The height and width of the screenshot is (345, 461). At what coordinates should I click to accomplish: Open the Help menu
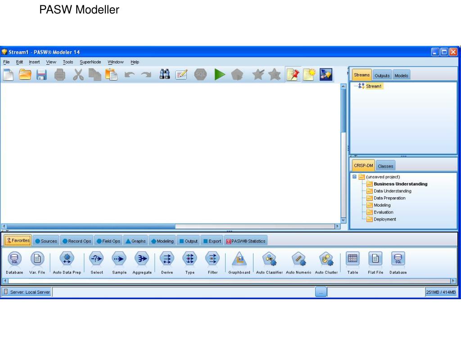point(135,62)
